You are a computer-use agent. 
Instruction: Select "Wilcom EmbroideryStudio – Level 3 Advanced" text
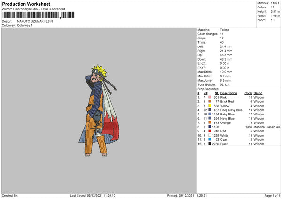pos(33,9)
